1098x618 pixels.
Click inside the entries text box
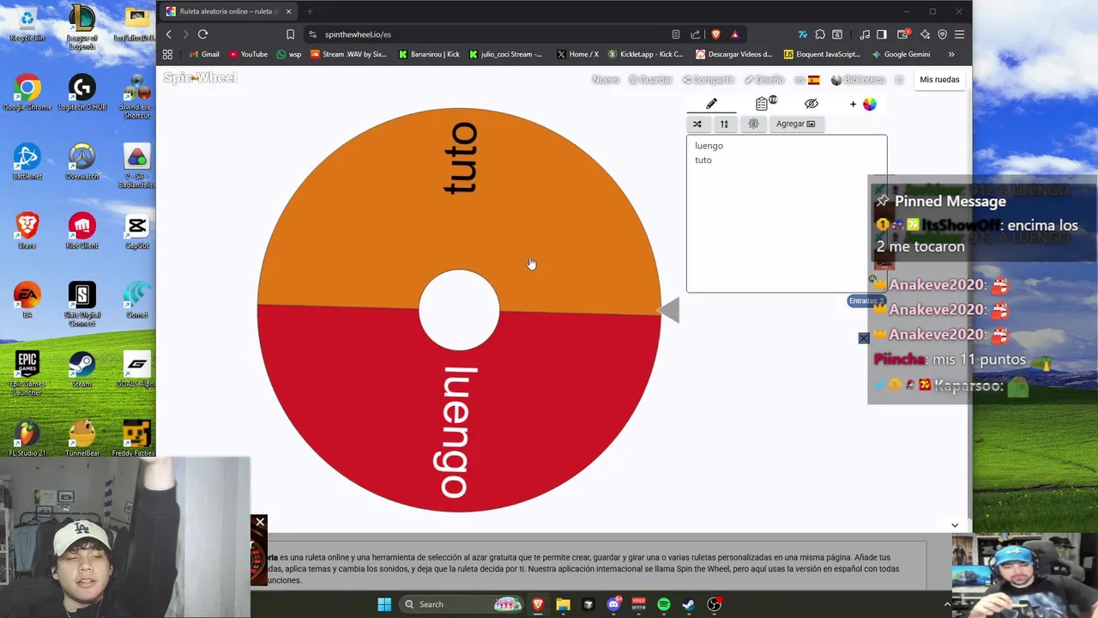tap(786, 214)
